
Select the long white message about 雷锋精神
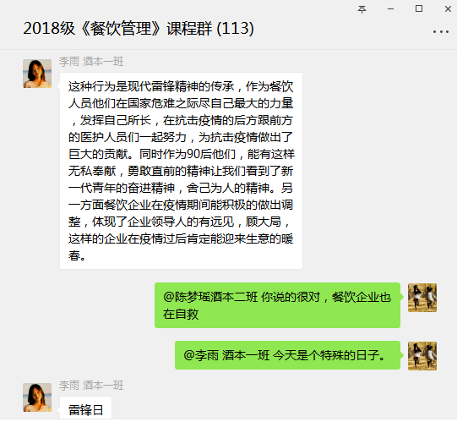pos(181,171)
